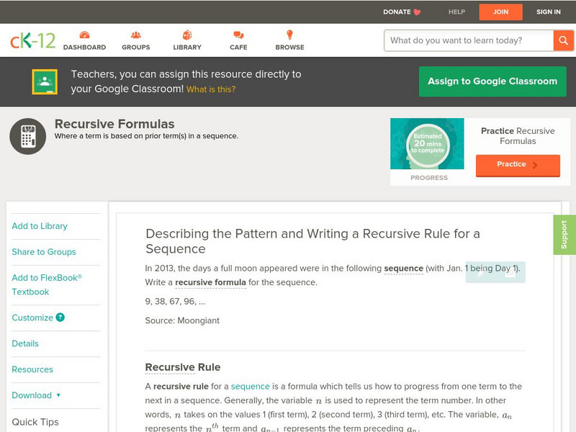Click the CK-12 logo
Viewport: 576px width, 432px height.
[33, 40]
